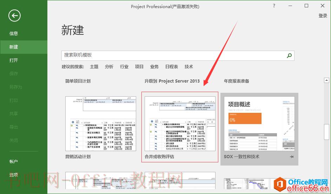
Task: Click the 搜索联机模板 search box
Action: click(178, 56)
